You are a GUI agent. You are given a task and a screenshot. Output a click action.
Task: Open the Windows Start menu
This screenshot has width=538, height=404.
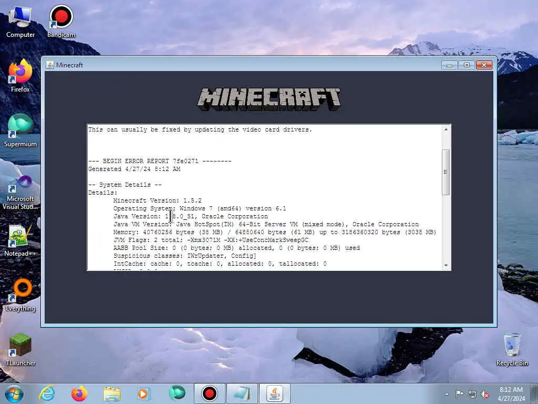click(14, 393)
